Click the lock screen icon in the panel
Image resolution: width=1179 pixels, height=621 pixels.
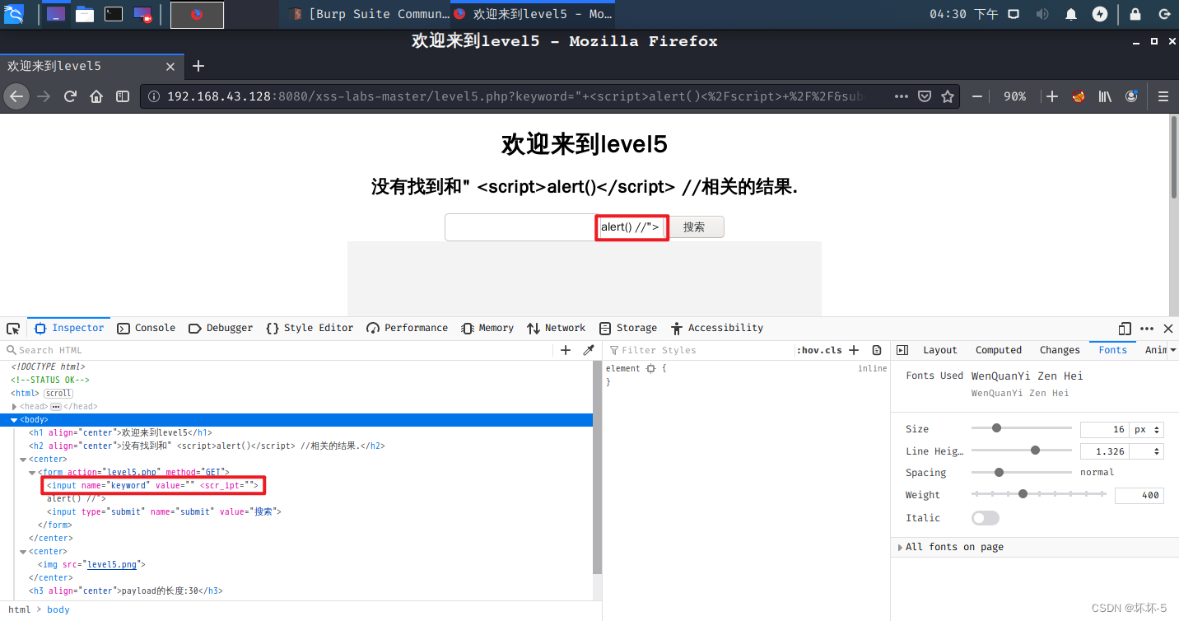pyautogui.click(x=1135, y=14)
